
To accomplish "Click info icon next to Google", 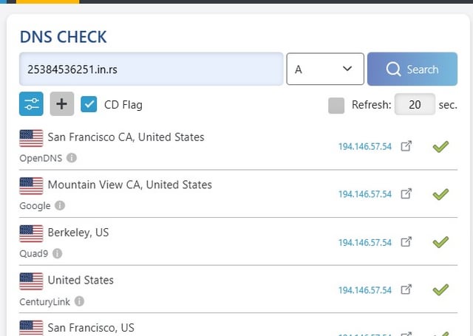I will (x=60, y=206).
